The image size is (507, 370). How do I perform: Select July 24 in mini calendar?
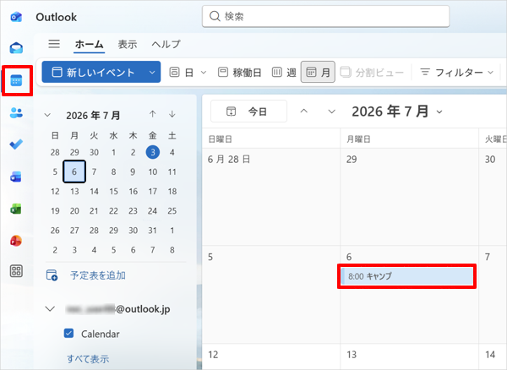pos(153,210)
